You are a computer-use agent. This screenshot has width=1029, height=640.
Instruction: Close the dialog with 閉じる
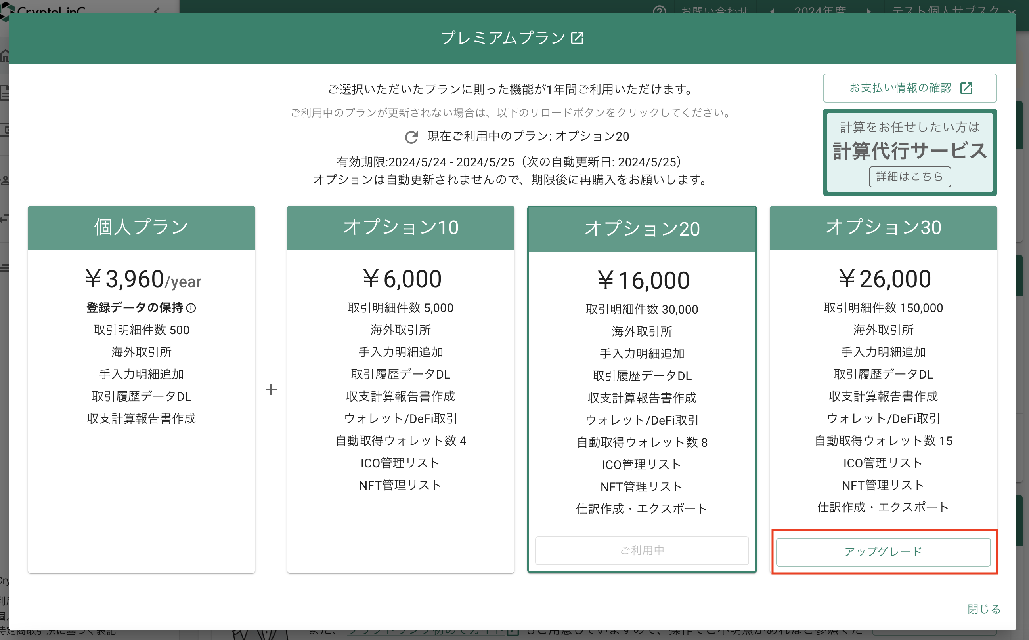pyautogui.click(x=984, y=609)
